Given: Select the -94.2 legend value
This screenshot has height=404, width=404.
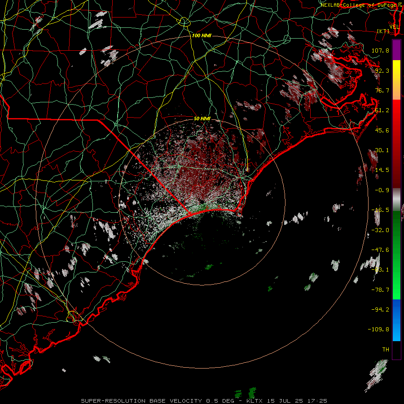Looking at the screenshot, I should 380,310.
